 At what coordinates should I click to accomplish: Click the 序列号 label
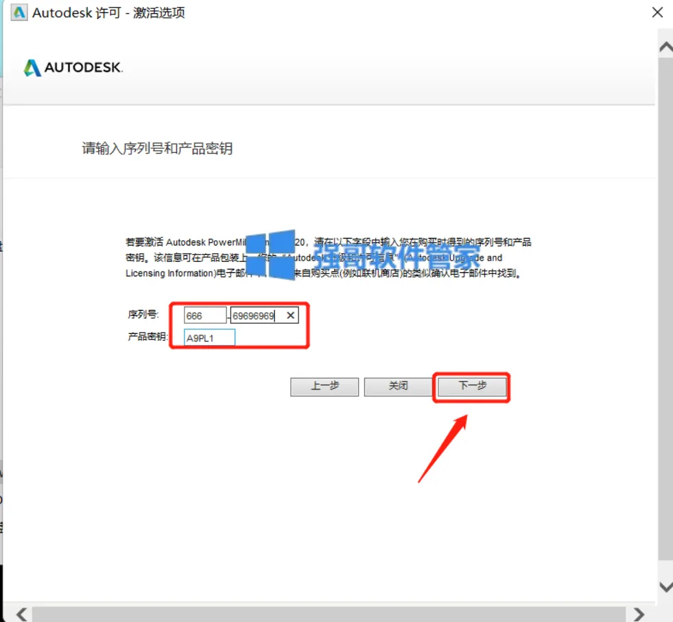[143, 315]
